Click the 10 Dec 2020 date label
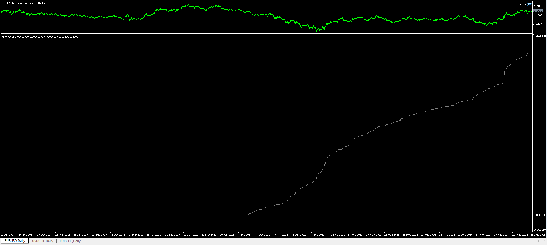The width and height of the screenshot is (547, 245). [191, 235]
